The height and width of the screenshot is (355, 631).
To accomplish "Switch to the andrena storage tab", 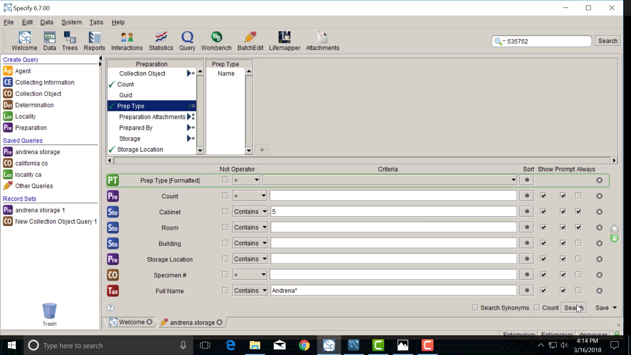I will tap(192, 322).
